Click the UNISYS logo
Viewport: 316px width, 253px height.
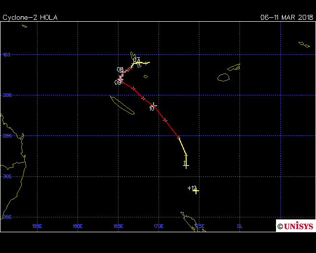click(295, 226)
